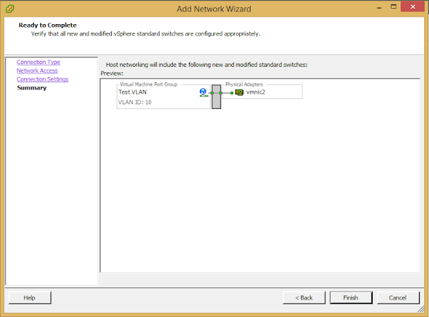
Task: Select the Test VLAN port group label
Action: click(x=133, y=92)
